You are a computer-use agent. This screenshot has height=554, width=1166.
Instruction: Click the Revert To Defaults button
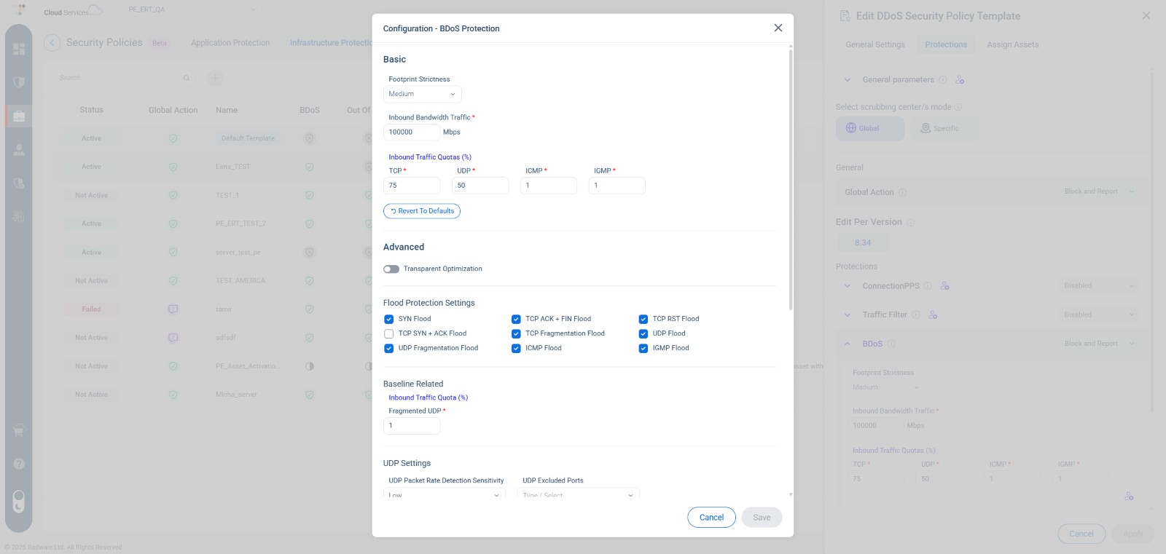click(422, 211)
